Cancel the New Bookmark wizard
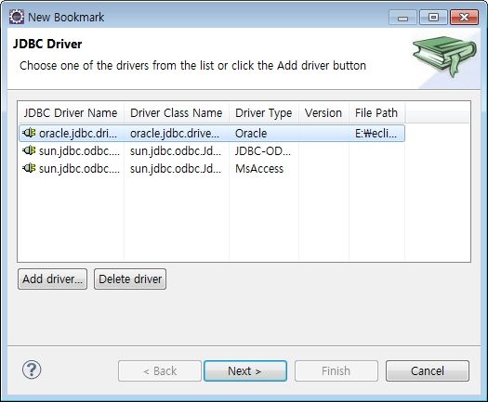488x402 pixels. point(428,370)
